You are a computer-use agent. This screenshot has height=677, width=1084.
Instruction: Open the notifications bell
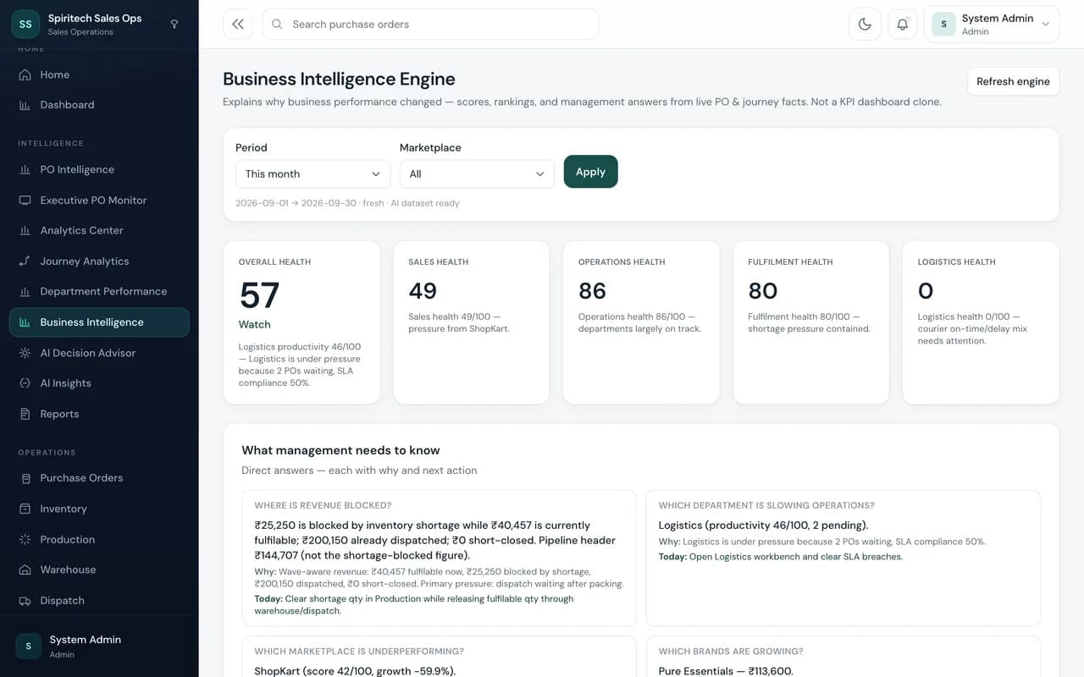902,25
